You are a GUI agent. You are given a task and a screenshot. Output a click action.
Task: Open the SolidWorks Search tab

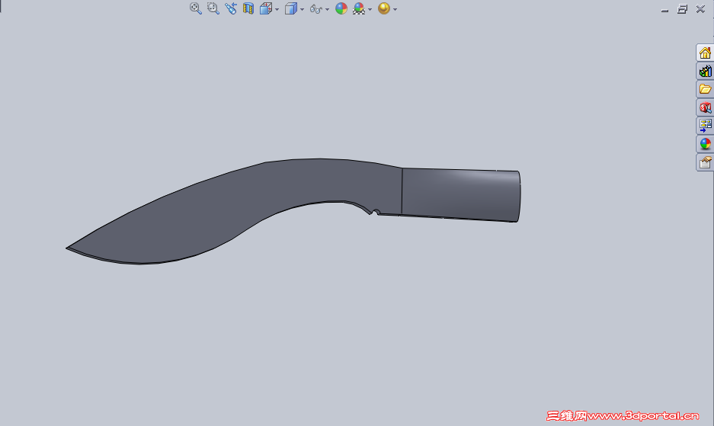(705, 107)
